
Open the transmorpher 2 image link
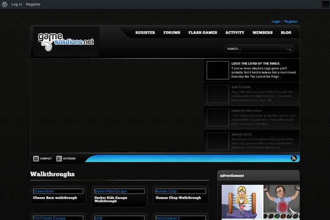click(x=180, y=218)
